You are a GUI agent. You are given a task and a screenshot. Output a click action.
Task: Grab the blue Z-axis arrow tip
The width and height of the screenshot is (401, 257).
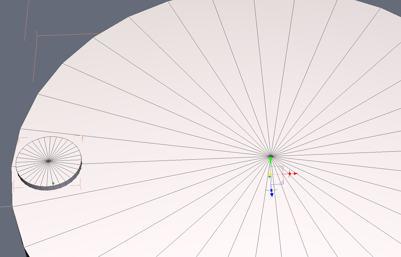(272, 195)
